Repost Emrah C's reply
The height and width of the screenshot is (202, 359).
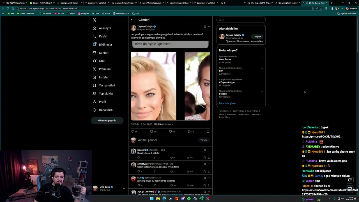pos(155,158)
